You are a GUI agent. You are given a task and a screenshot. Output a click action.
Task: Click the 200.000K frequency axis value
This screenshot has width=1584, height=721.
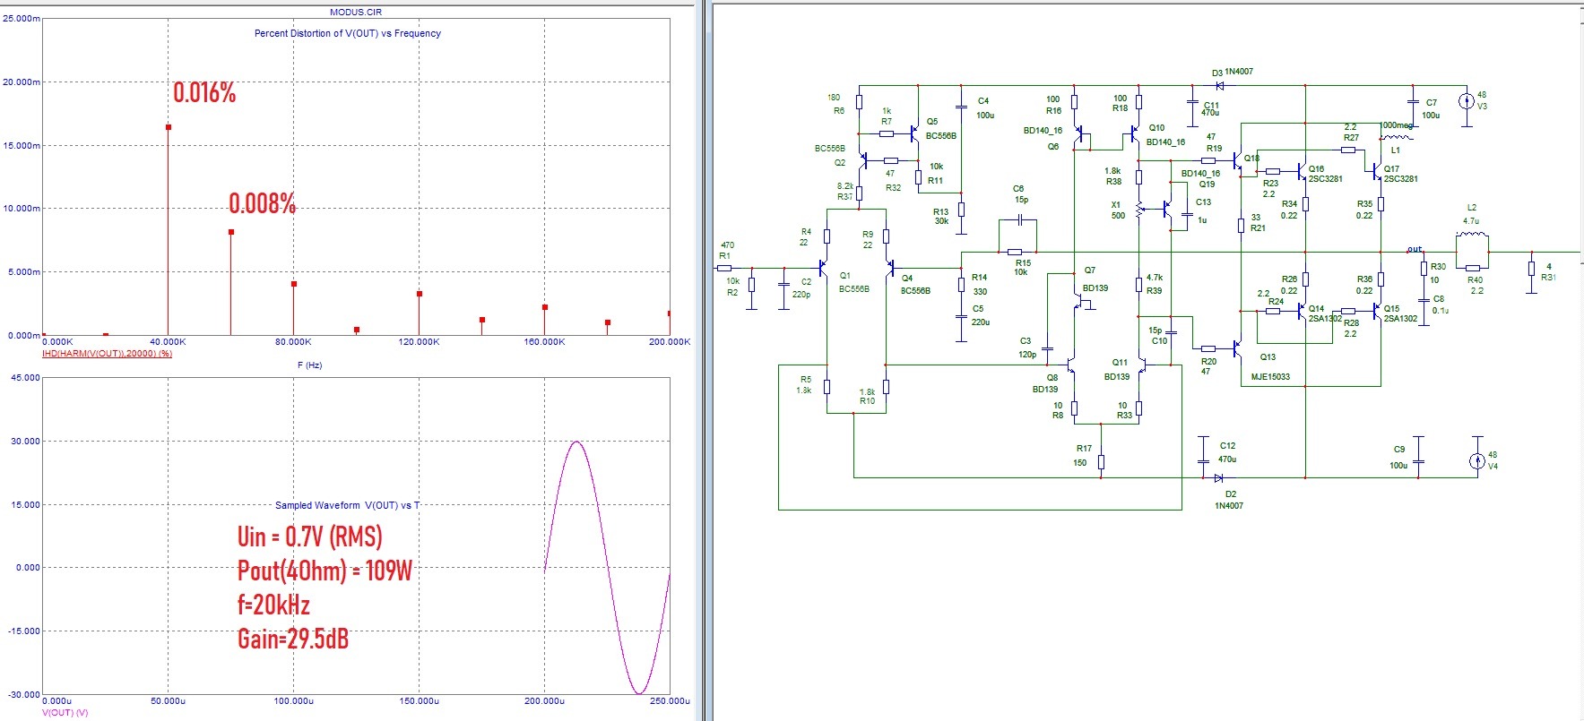coord(670,342)
